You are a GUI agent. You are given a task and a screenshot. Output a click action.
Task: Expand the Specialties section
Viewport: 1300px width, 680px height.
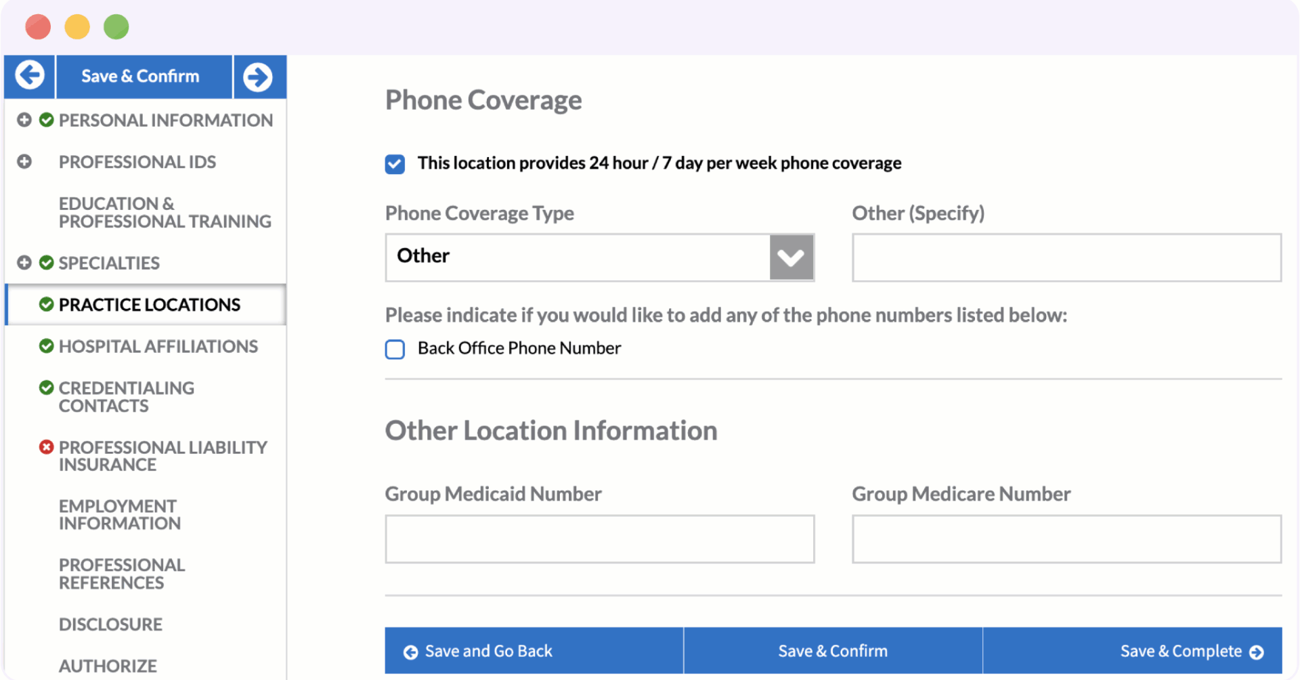coord(24,263)
